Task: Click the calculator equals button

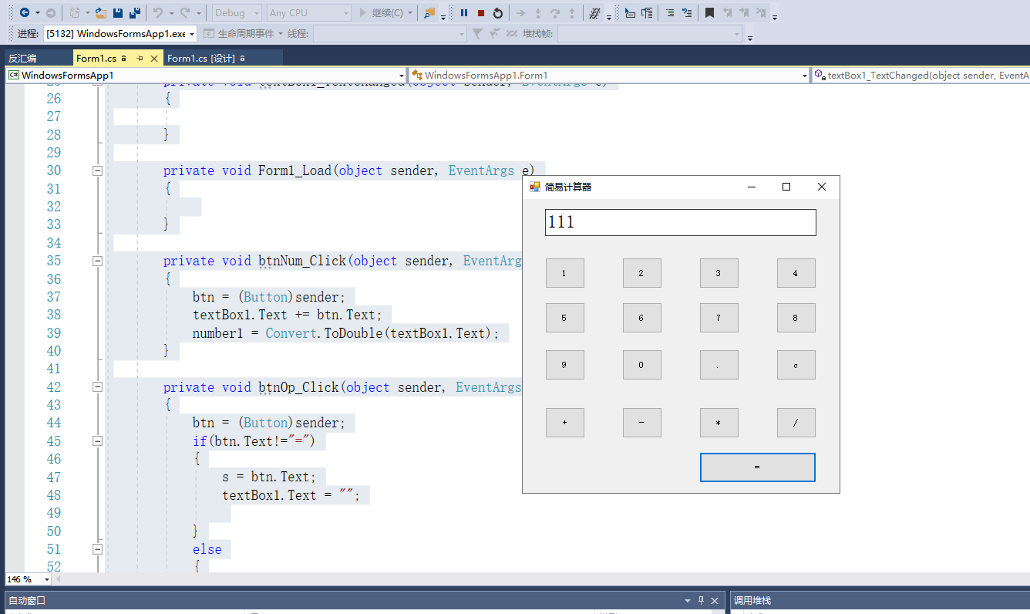Action: [758, 467]
